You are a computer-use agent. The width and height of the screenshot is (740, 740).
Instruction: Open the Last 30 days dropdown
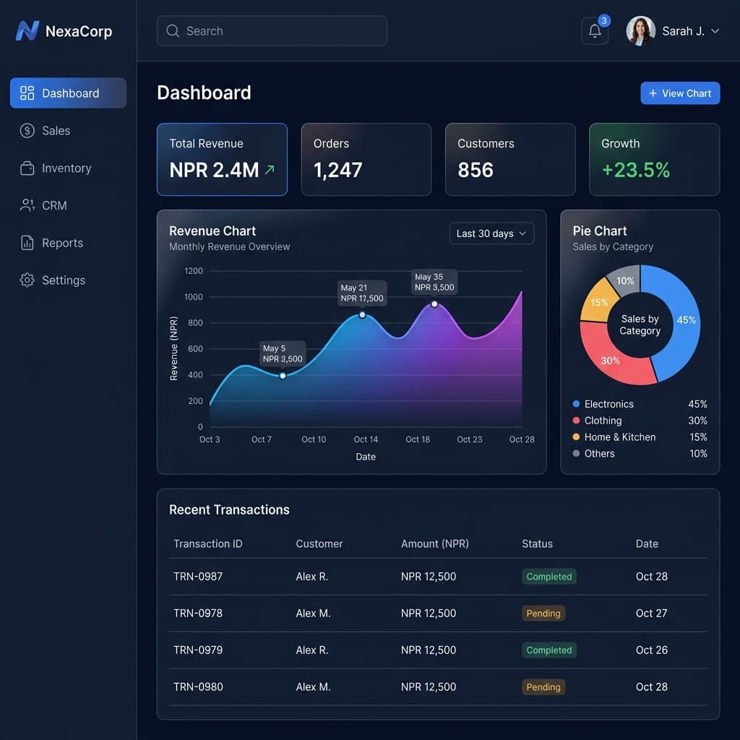[491, 233]
